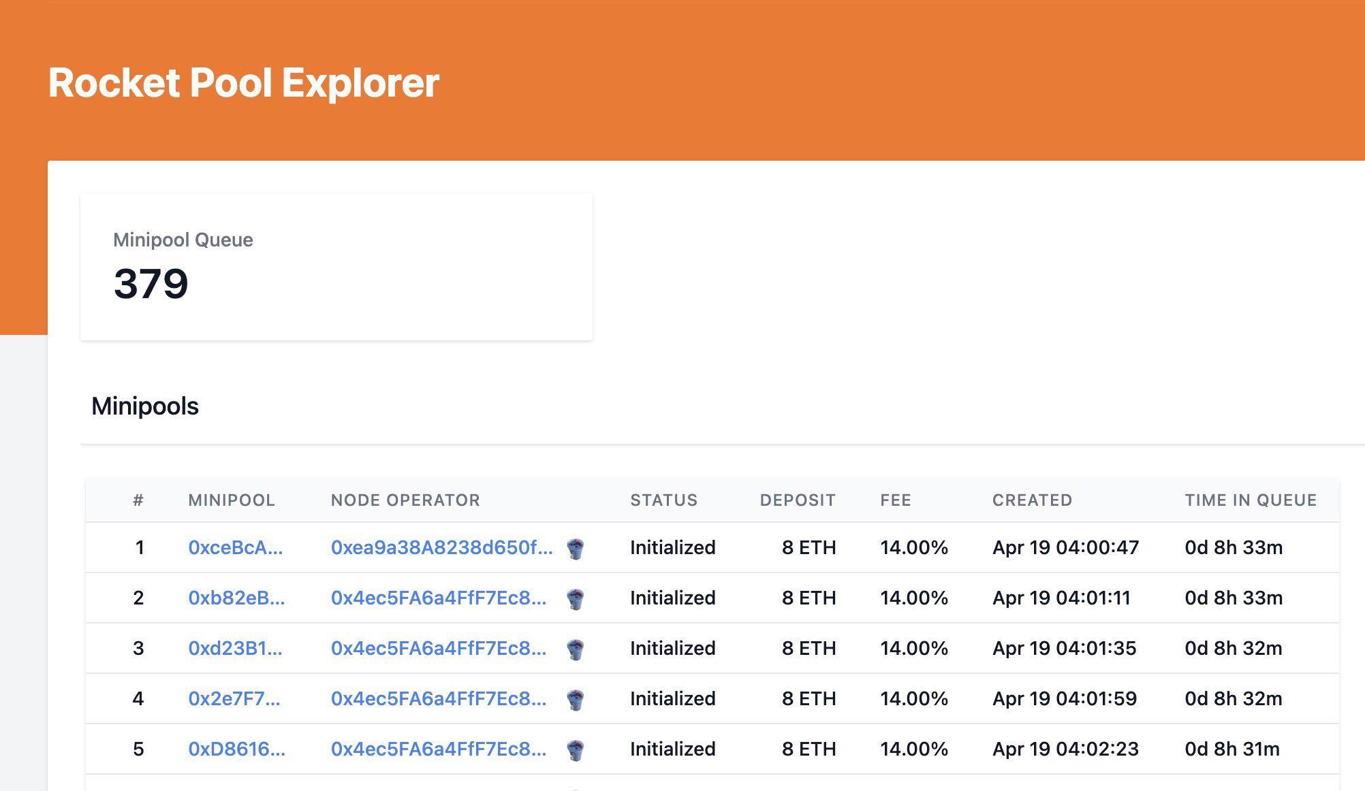Viewport: 1365px width, 791px height.
Task: Click created time Apr 19 04:01:59
Action: [x=1065, y=698]
